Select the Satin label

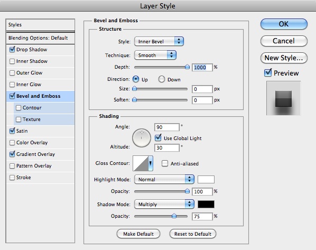pos(22,131)
